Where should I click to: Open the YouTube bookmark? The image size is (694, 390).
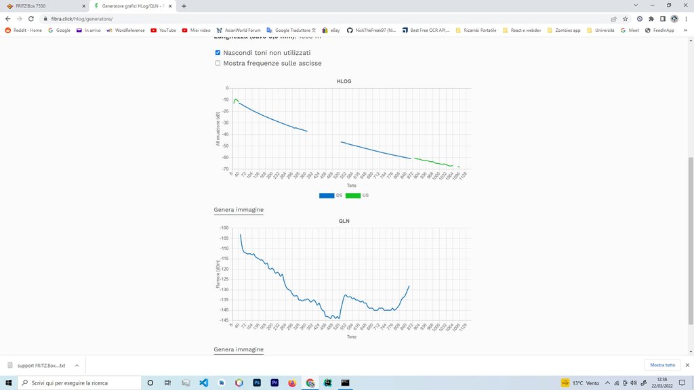click(x=163, y=30)
